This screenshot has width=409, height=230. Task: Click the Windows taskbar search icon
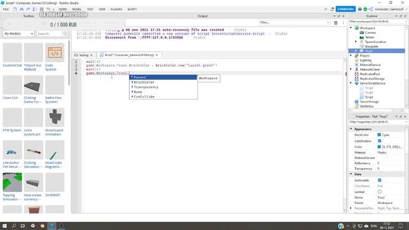[x=14, y=226]
